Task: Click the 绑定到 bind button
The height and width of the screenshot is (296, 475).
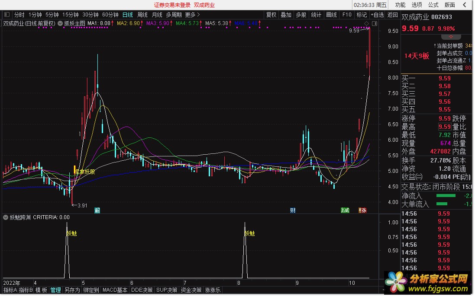Action: (x=91, y=290)
